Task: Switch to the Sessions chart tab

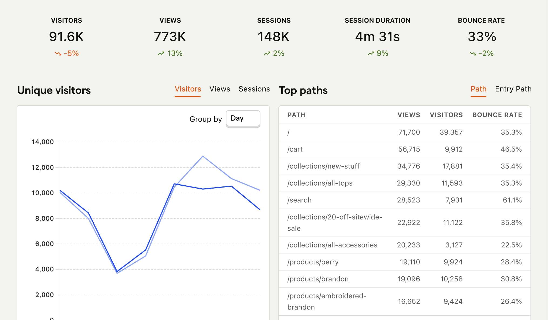Action: pos(254,89)
